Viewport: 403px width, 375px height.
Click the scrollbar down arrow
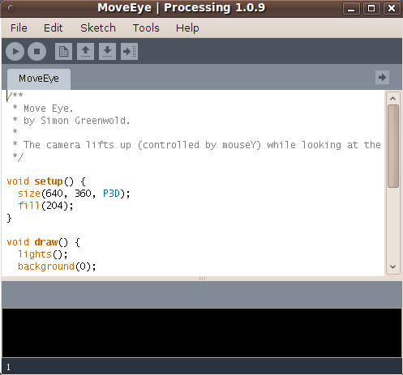click(x=393, y=266)
